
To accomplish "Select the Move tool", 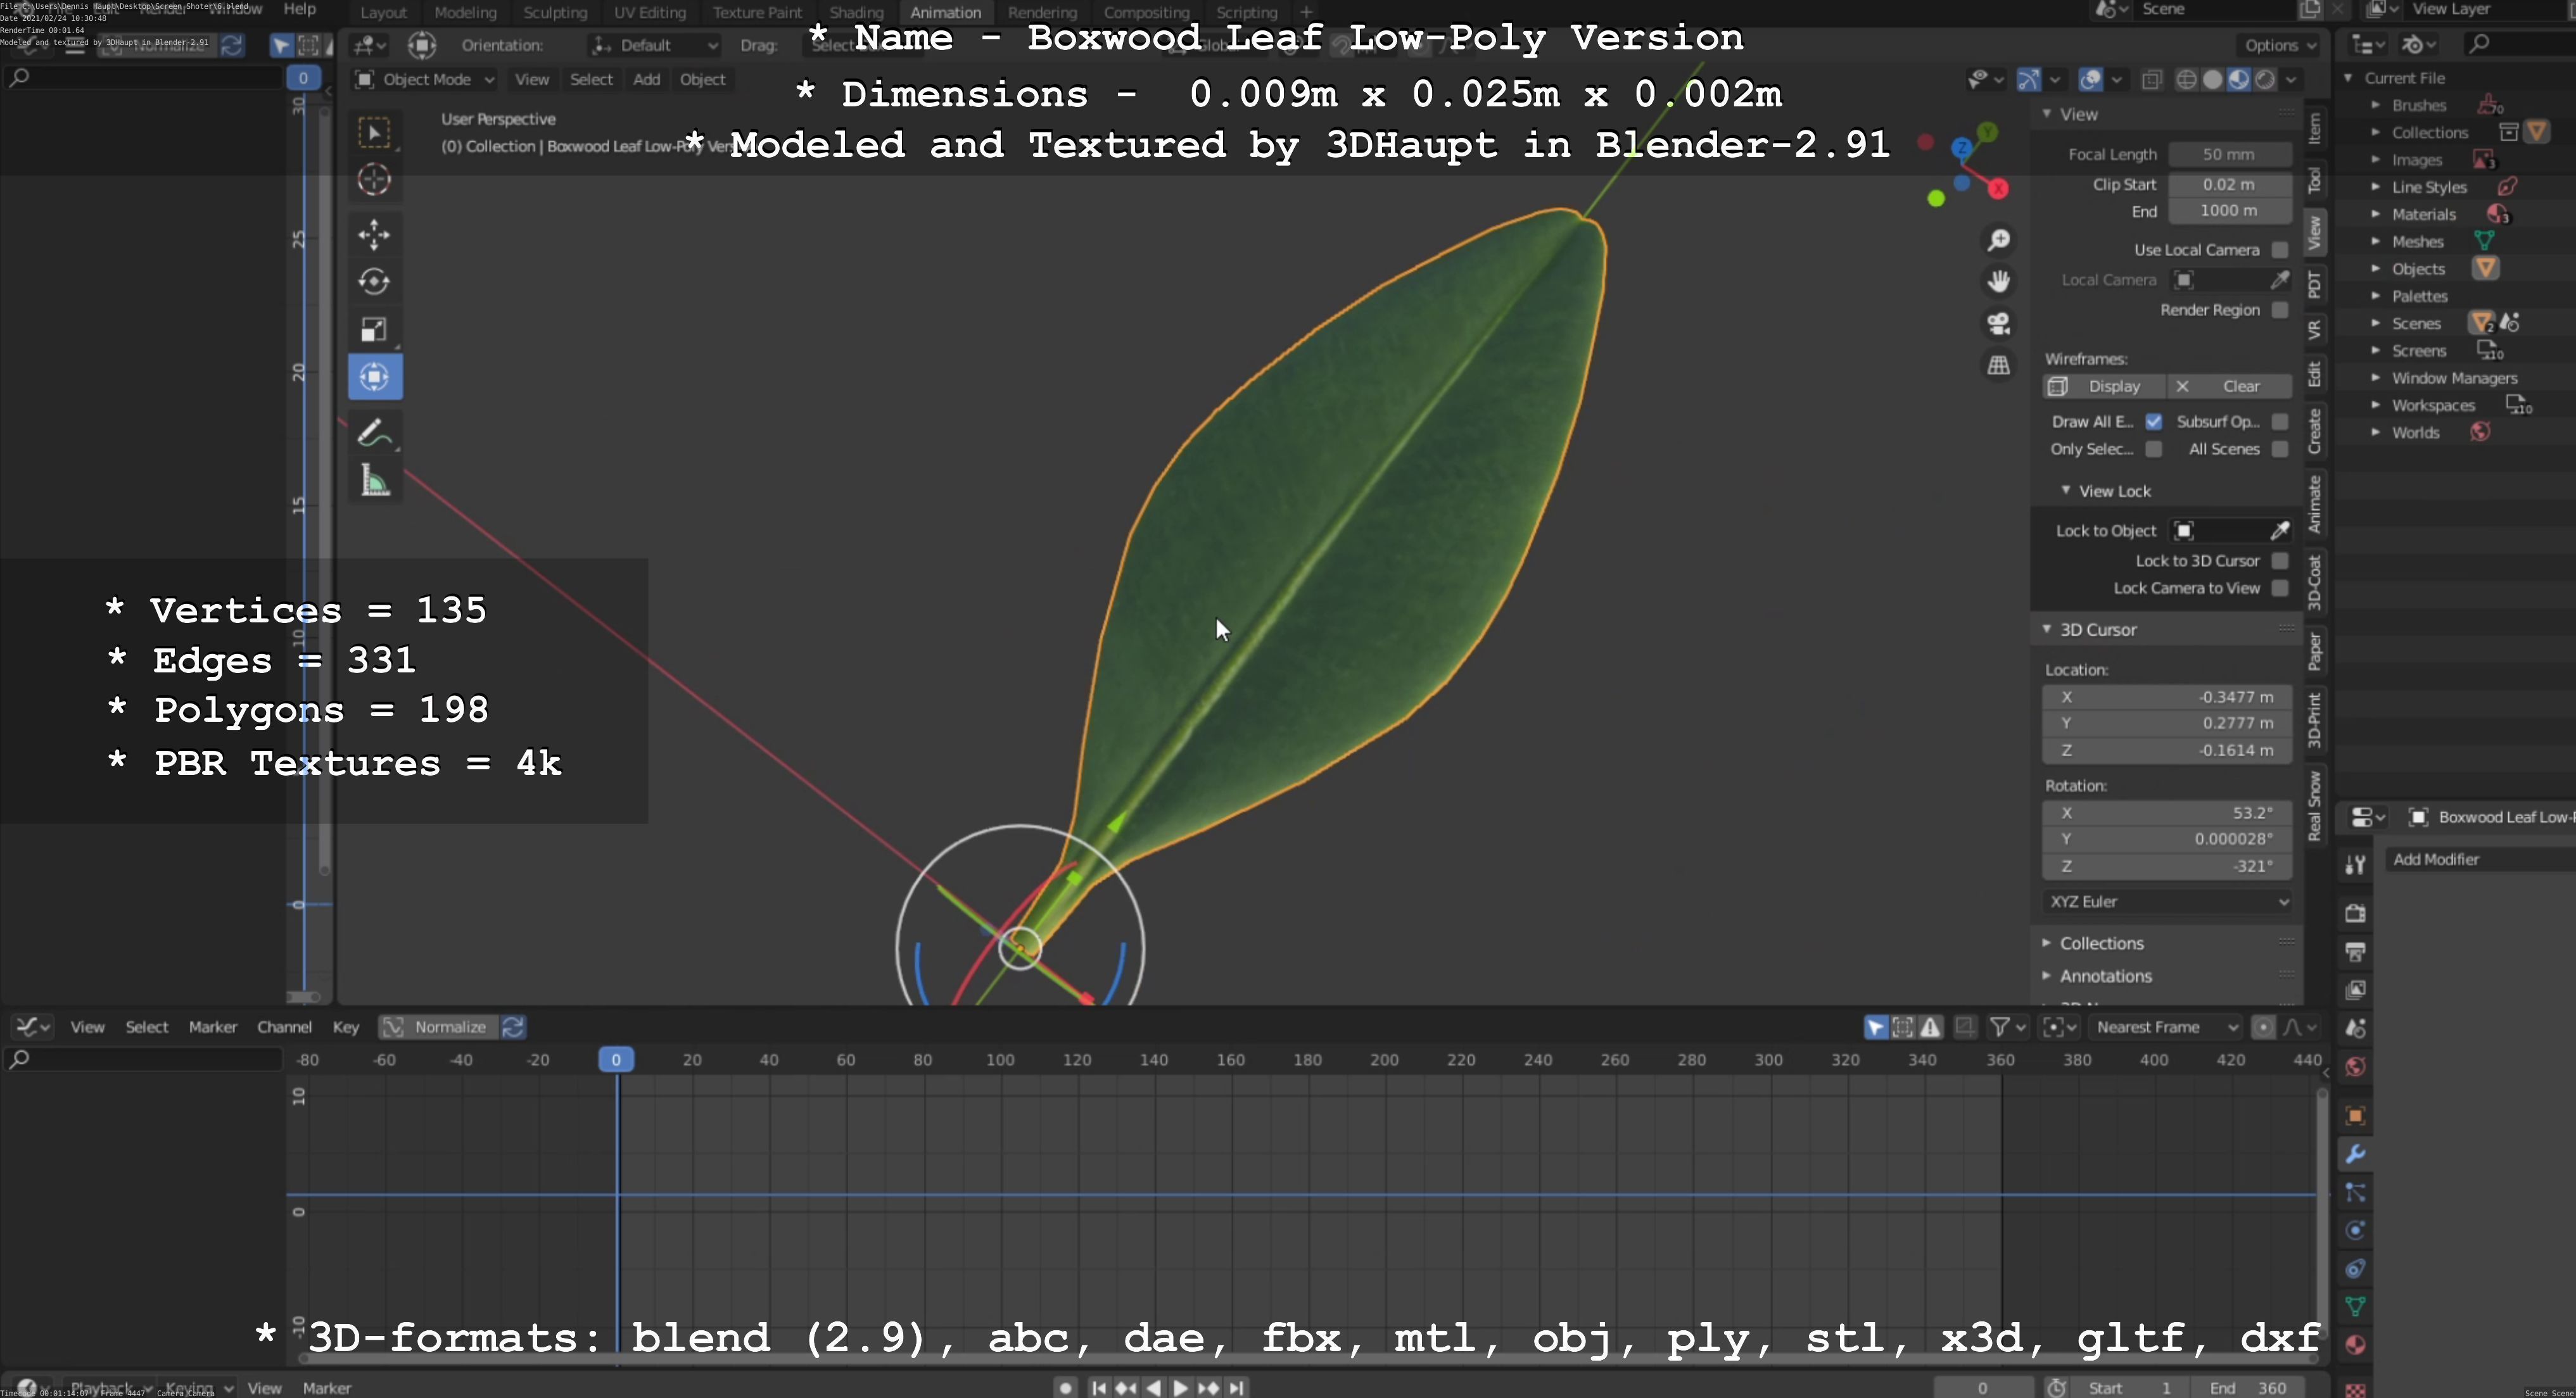I will coord(374,235).
